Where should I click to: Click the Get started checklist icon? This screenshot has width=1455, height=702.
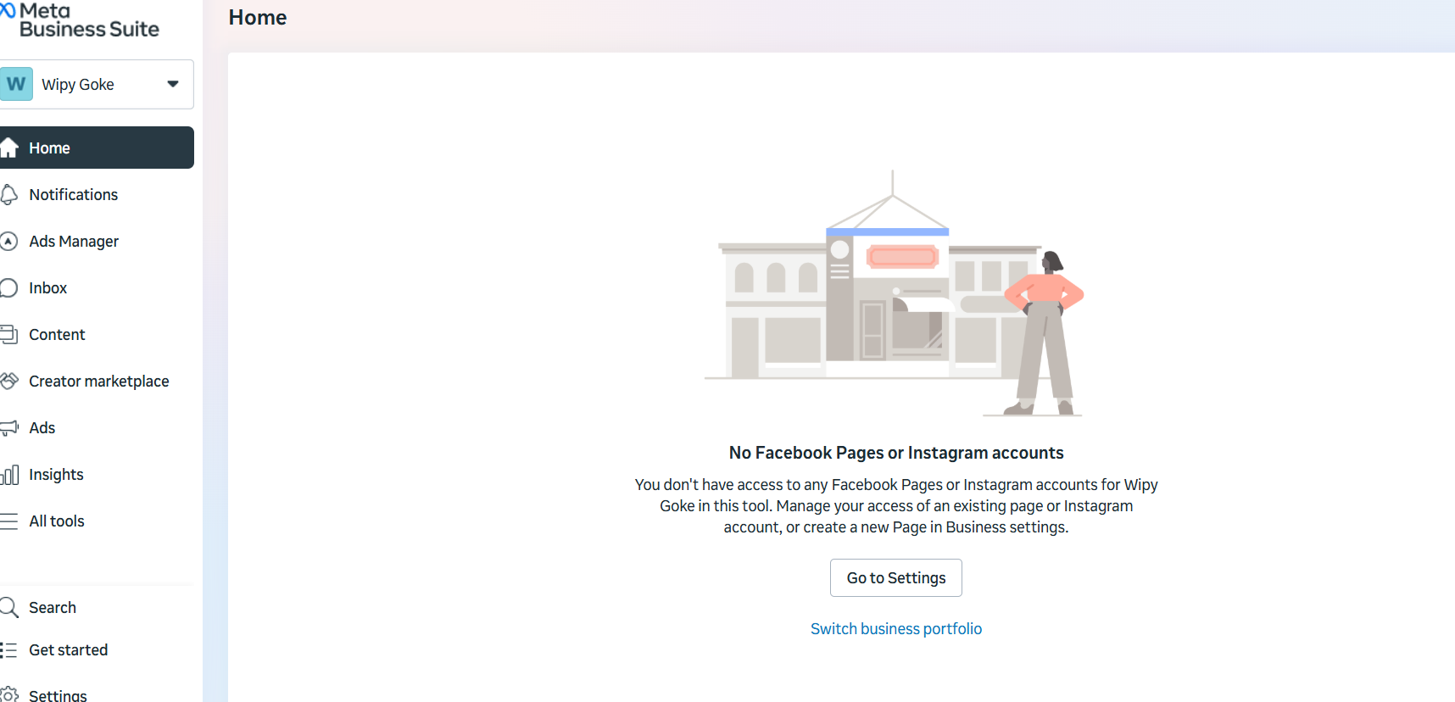point(8,650)
